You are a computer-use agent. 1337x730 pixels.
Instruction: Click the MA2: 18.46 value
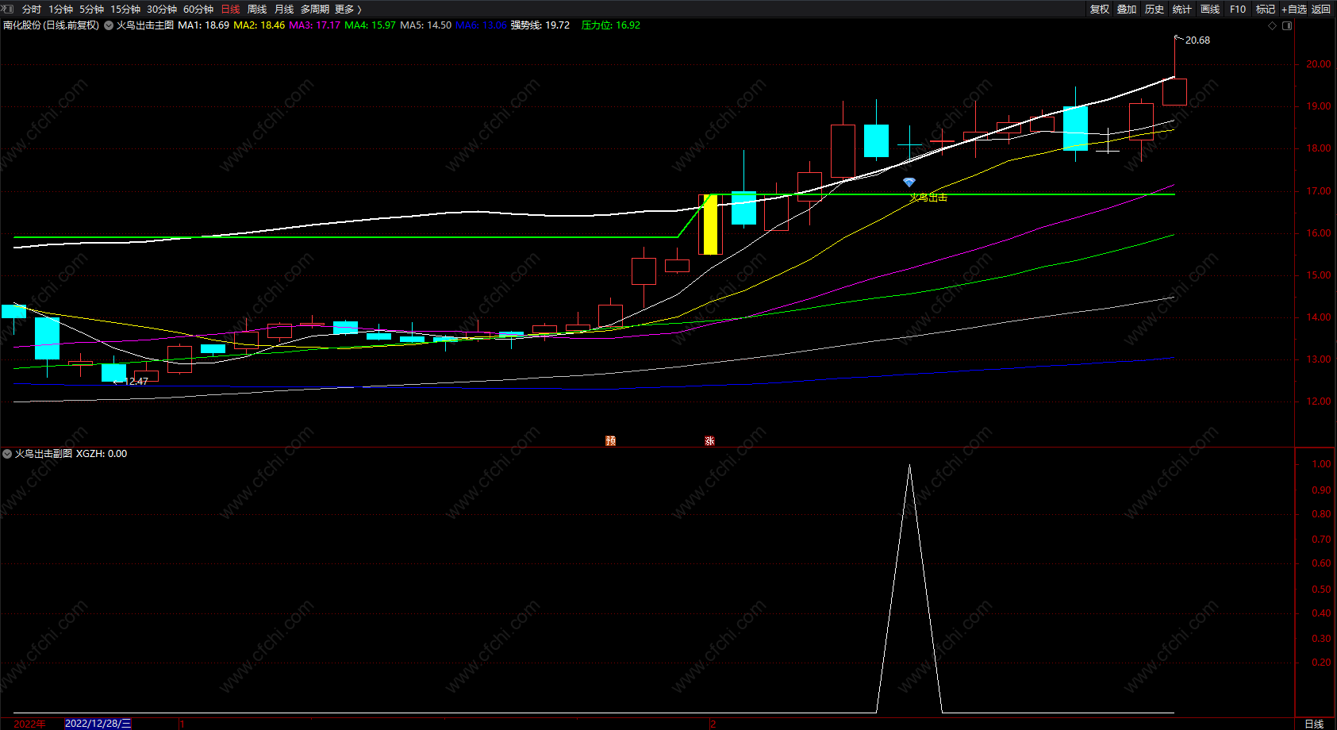tap(259, 25)
